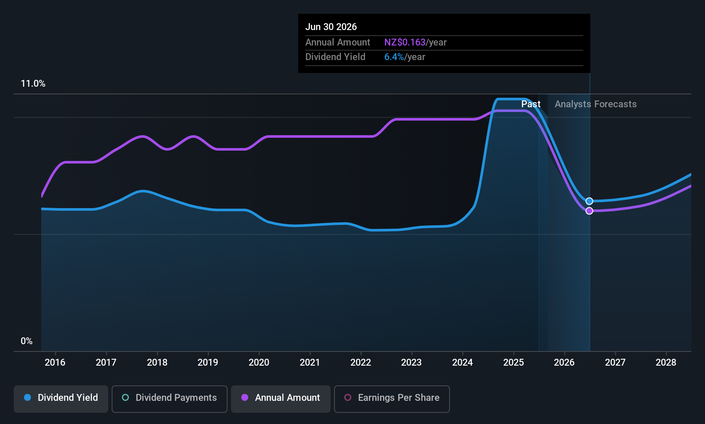The height and width of the screenshot is (424, 705).
Task: Select the purple annual amount data point
Action: (590, 211)
